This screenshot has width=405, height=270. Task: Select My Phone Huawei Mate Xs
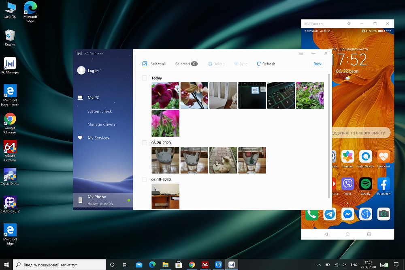[103, 200]
